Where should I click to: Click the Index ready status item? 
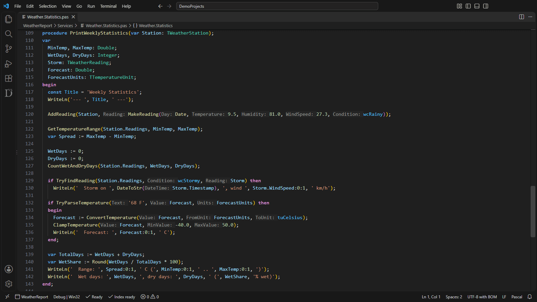pyautogui.click(x=121, y=297)
